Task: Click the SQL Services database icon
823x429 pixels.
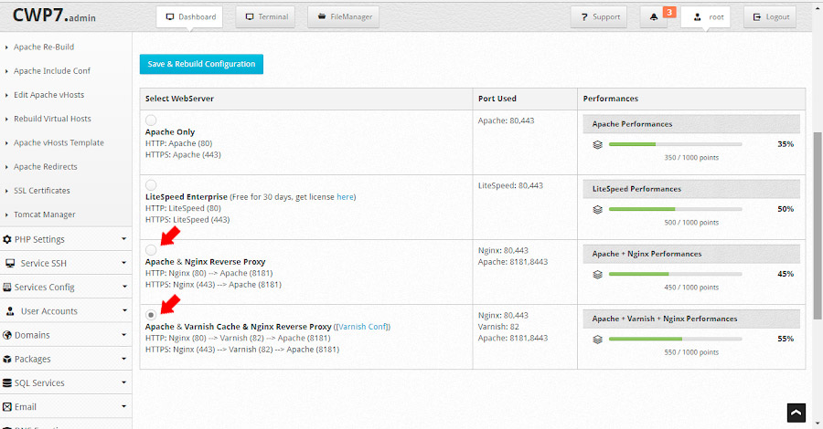Action: (6, 382)
